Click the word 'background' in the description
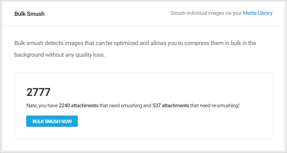 [29, 55]
